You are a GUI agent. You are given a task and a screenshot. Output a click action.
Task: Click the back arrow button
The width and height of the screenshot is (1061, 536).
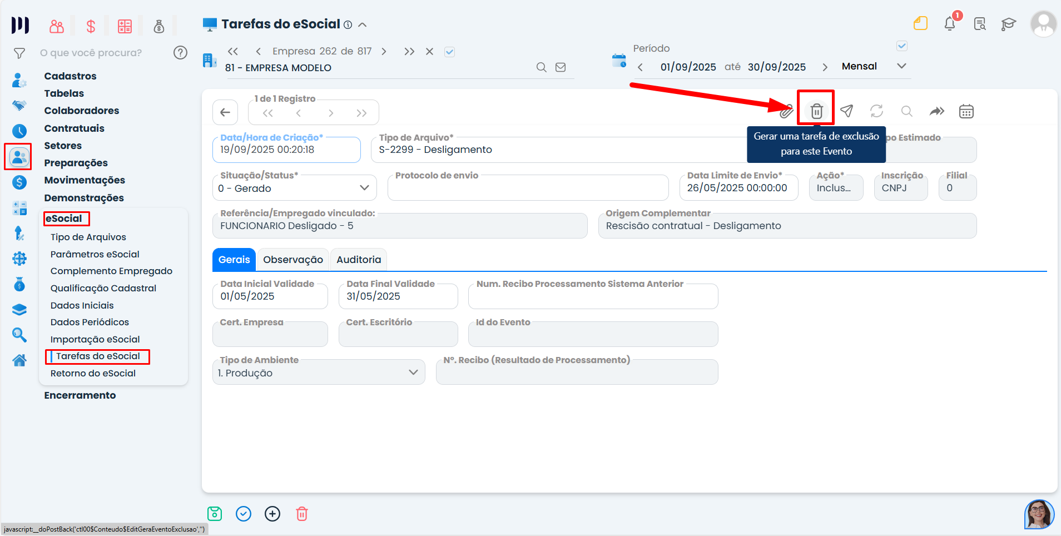[225, 112]
